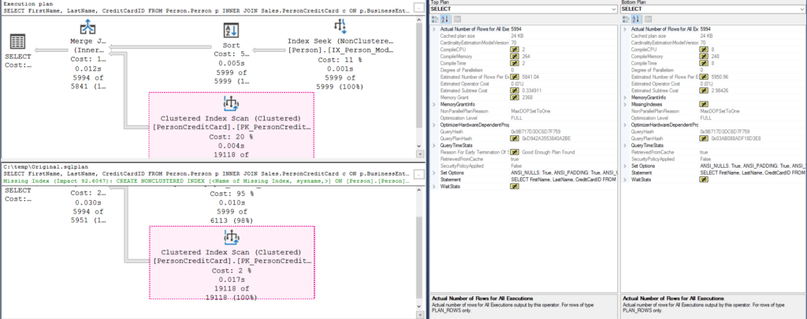This screenshot has width=807, height=319.
Task: Expand MissingIndexes in Bottom Plan properties
Action: (624, 104)
